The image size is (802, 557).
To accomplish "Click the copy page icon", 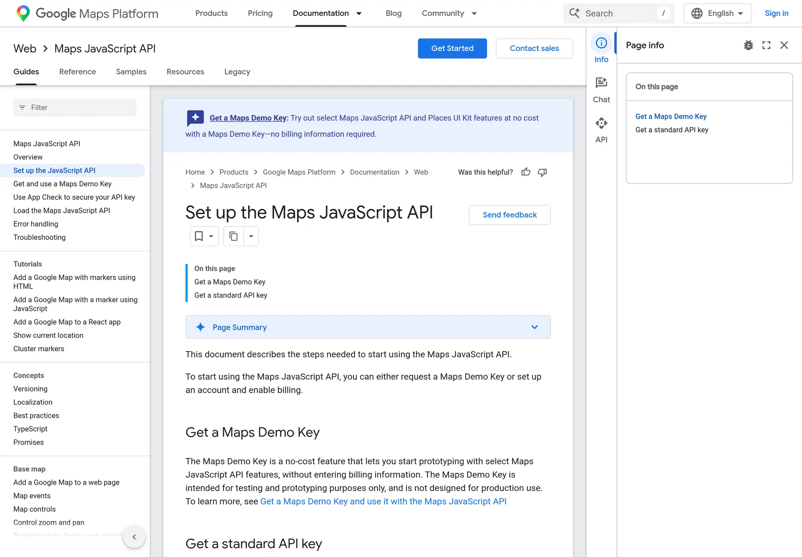I will click(x=233, y=236).
